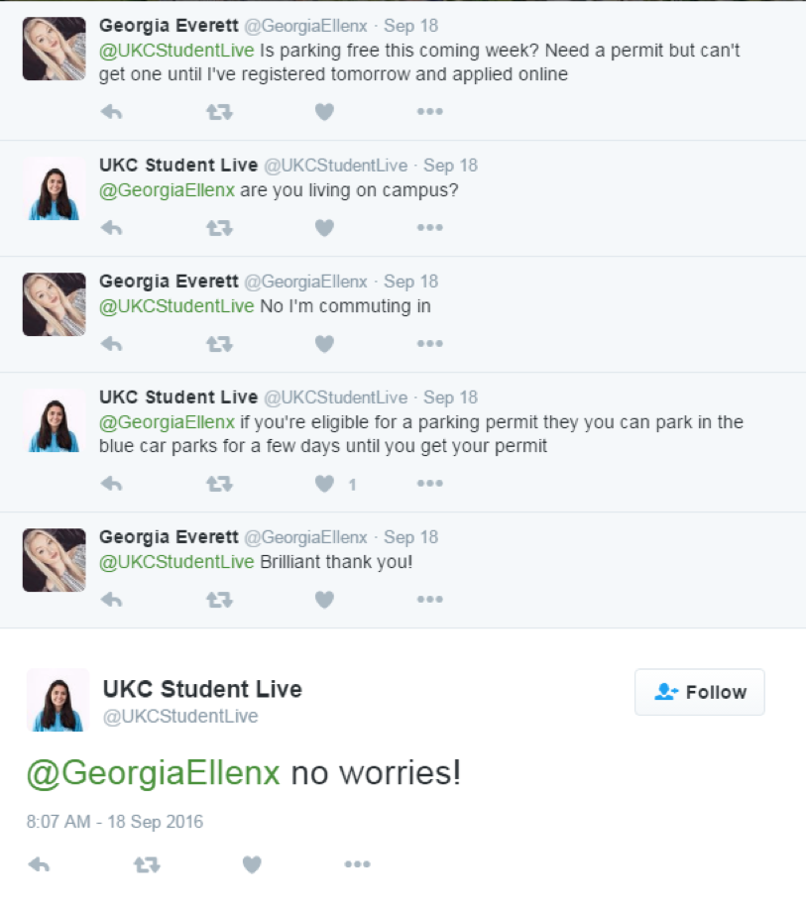
Task: Open UKC Student Live profile name in main tweet
Action: (202, 689)
